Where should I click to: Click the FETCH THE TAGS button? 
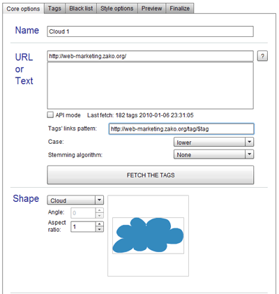(151, 175)
